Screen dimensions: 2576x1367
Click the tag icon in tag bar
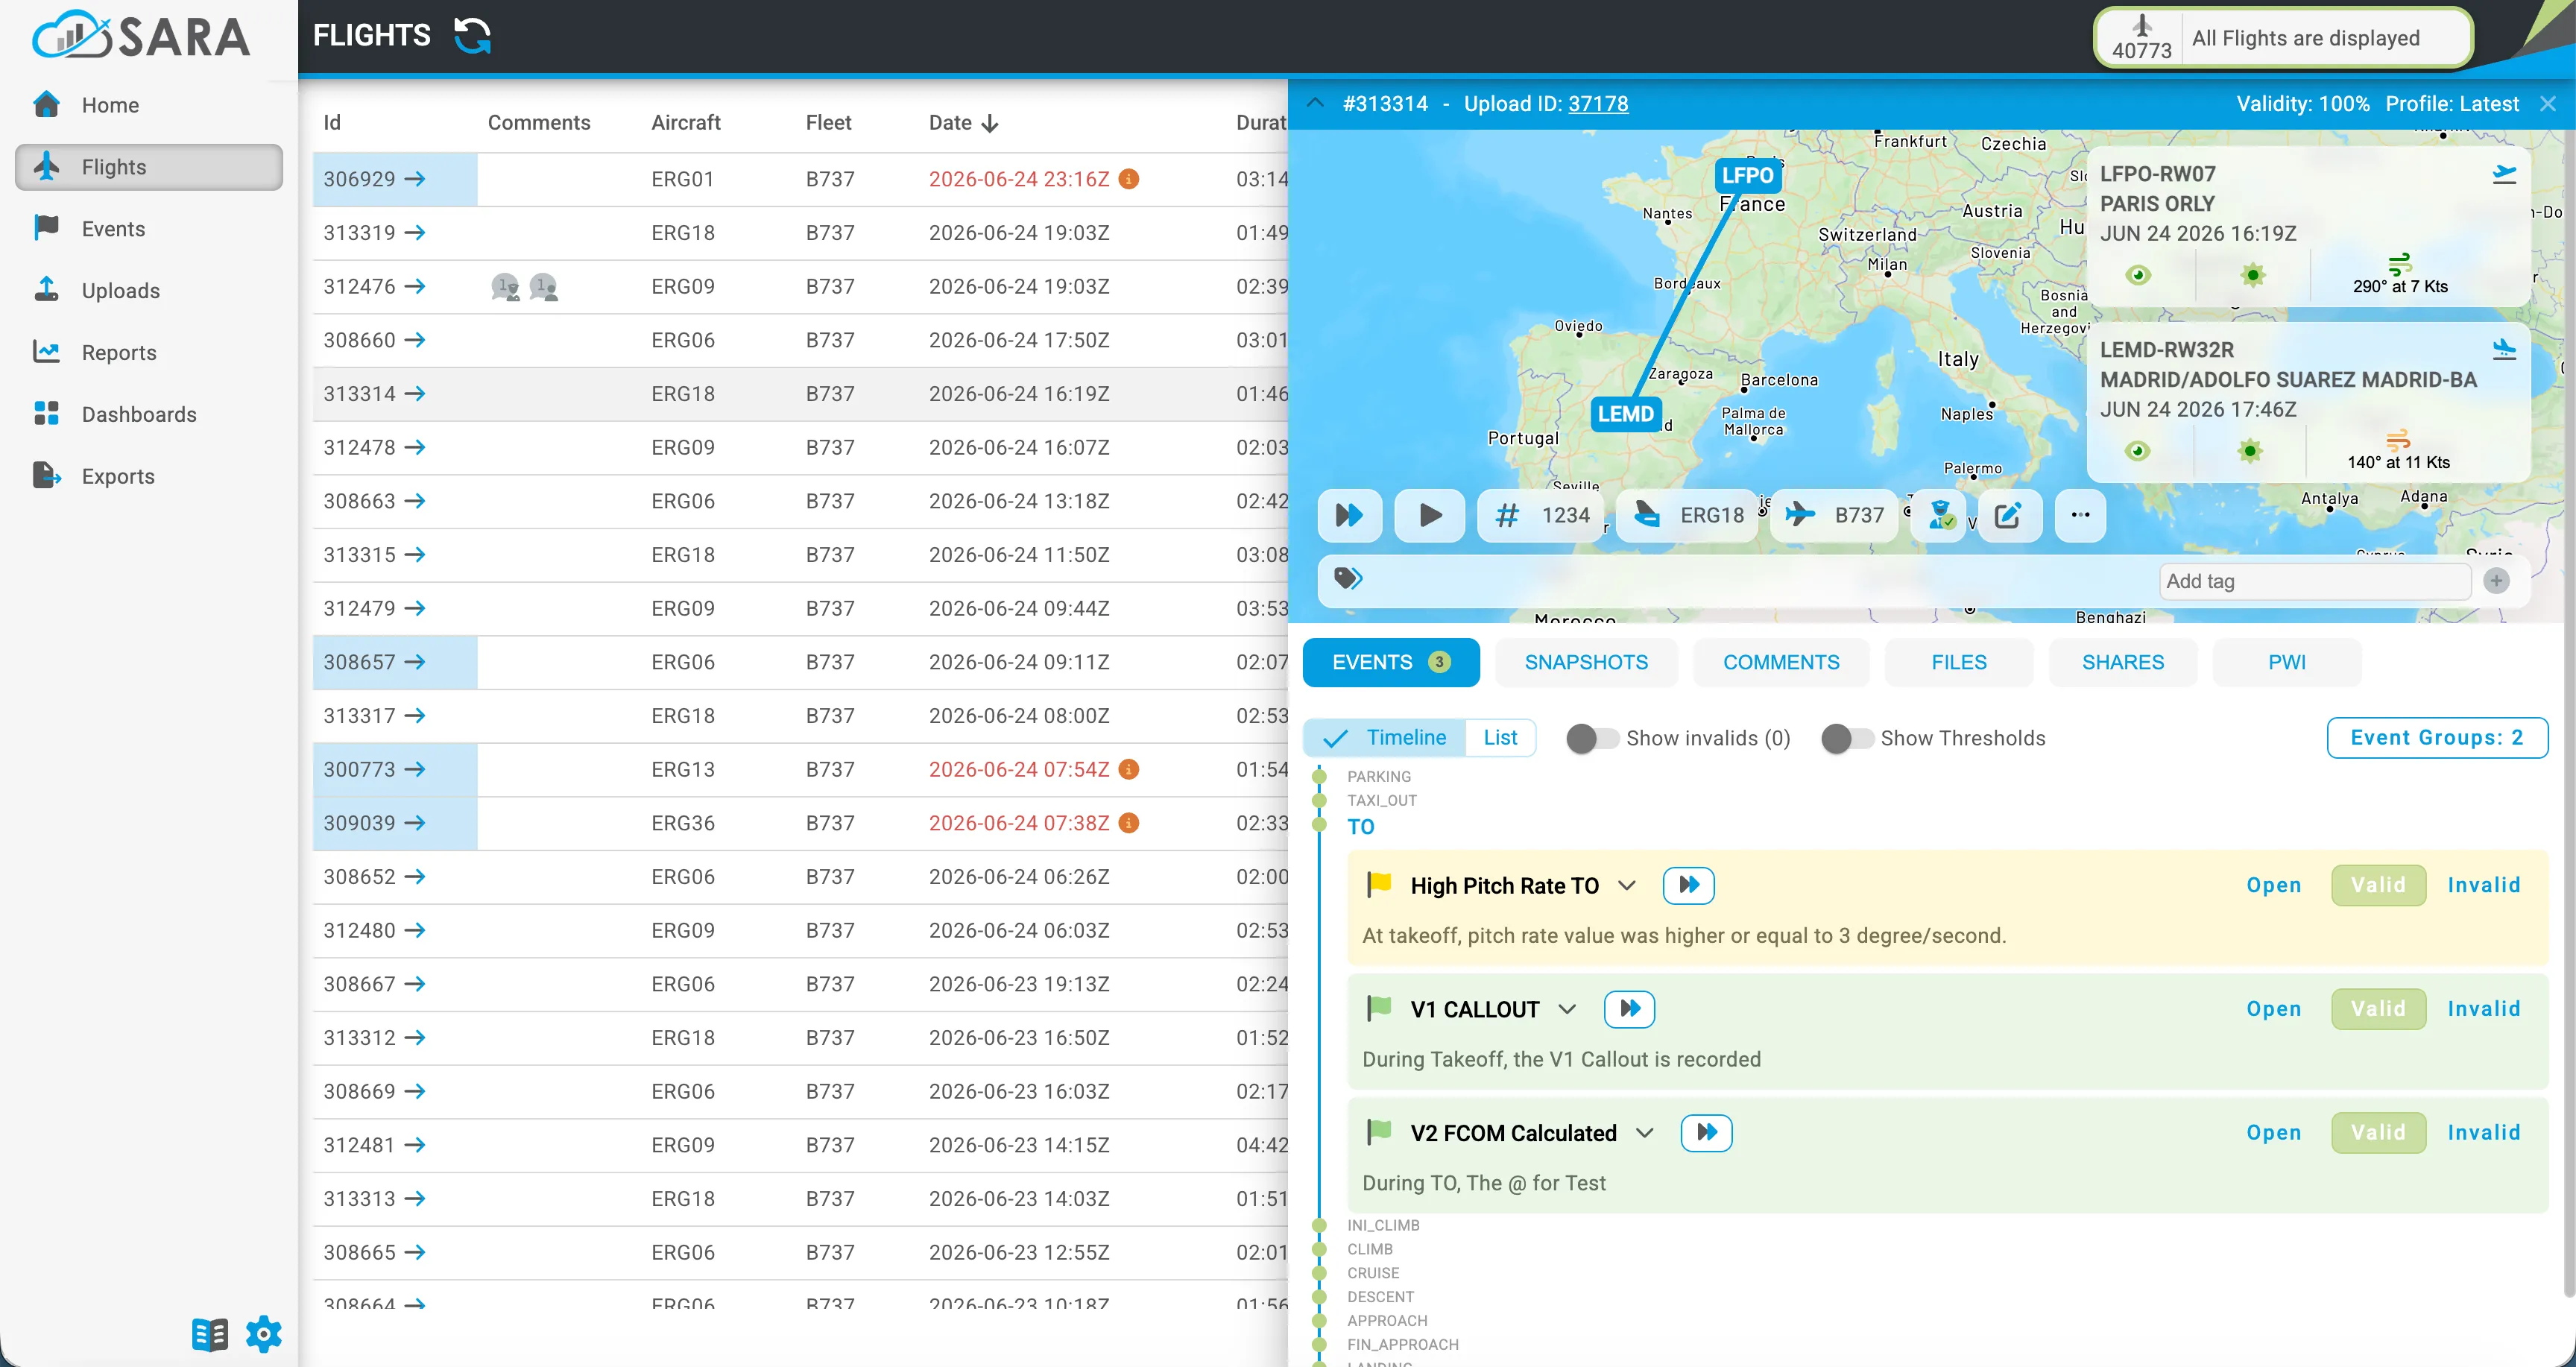[1348, 579]
